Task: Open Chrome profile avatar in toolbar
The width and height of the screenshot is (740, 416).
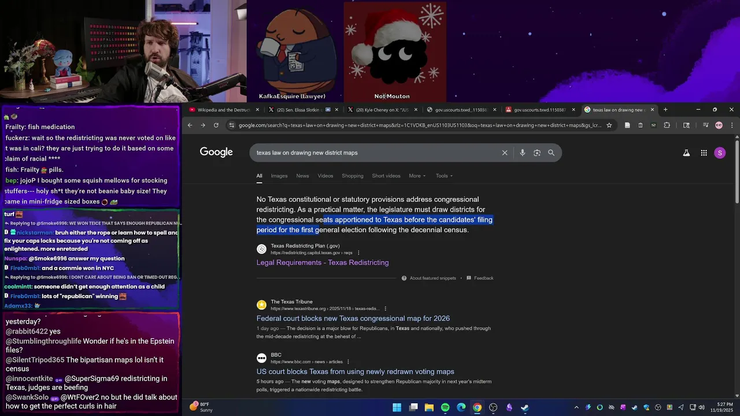Action: [x=719, y=125]
